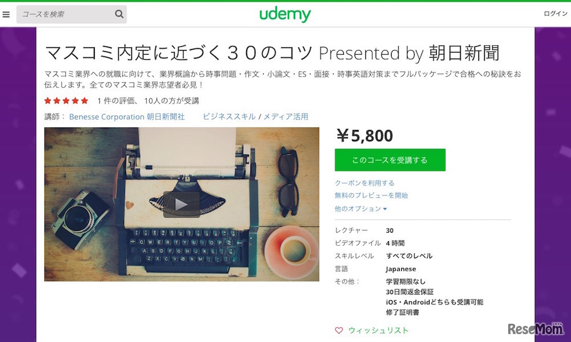
Task: Click the typewriter course thumbnail image
Action: [182, 204]
